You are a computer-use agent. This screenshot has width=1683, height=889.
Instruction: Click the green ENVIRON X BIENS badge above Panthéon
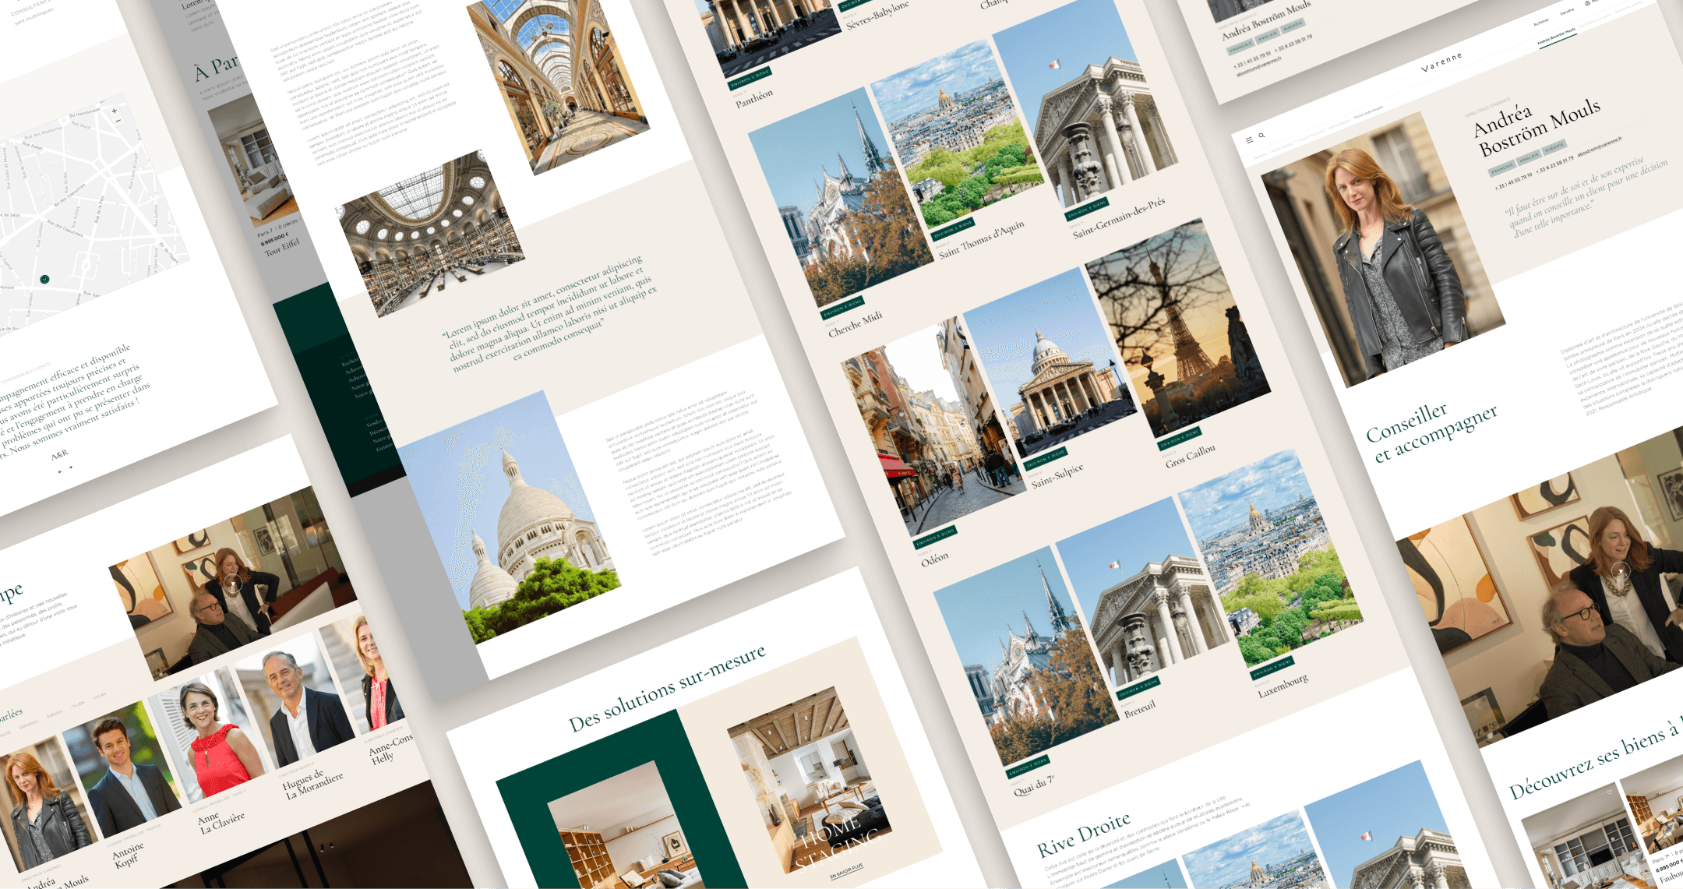coord(750,79)
